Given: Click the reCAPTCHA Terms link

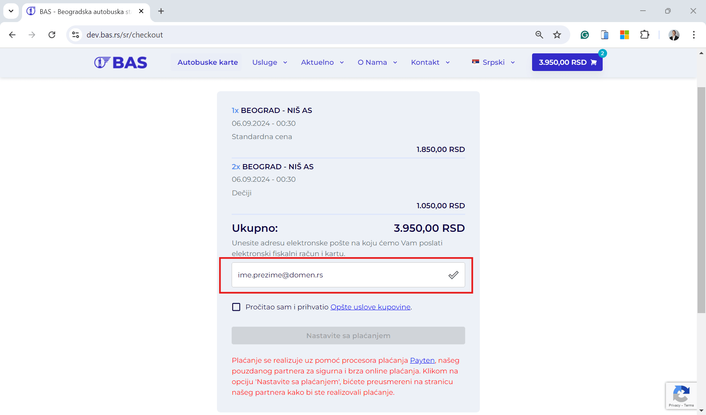Looking at the screenshot, I should 689,405.
